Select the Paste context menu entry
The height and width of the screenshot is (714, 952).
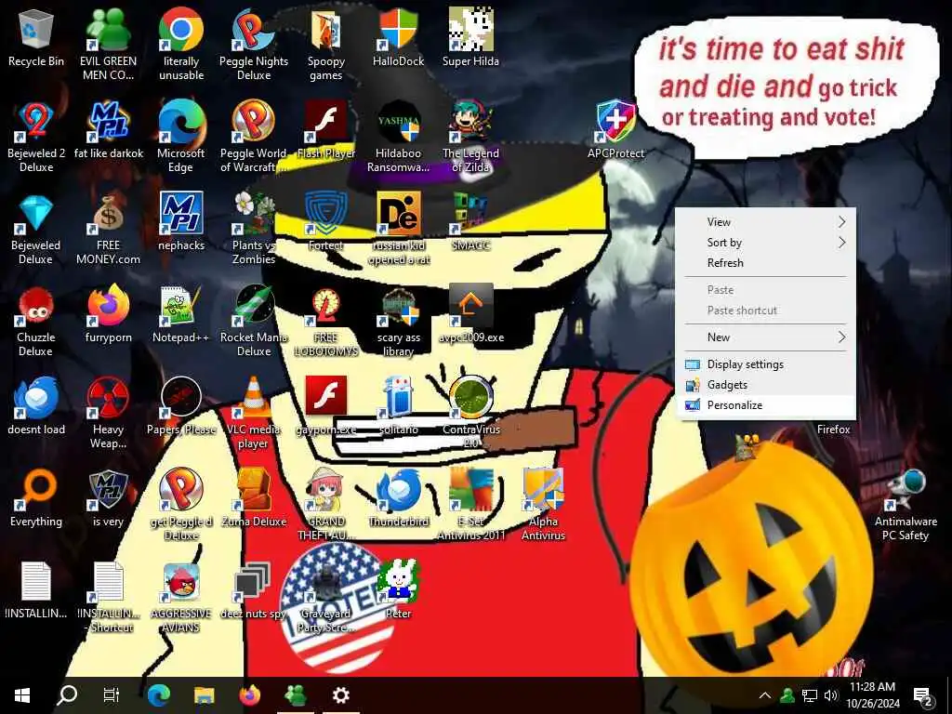tap(766, 290)
